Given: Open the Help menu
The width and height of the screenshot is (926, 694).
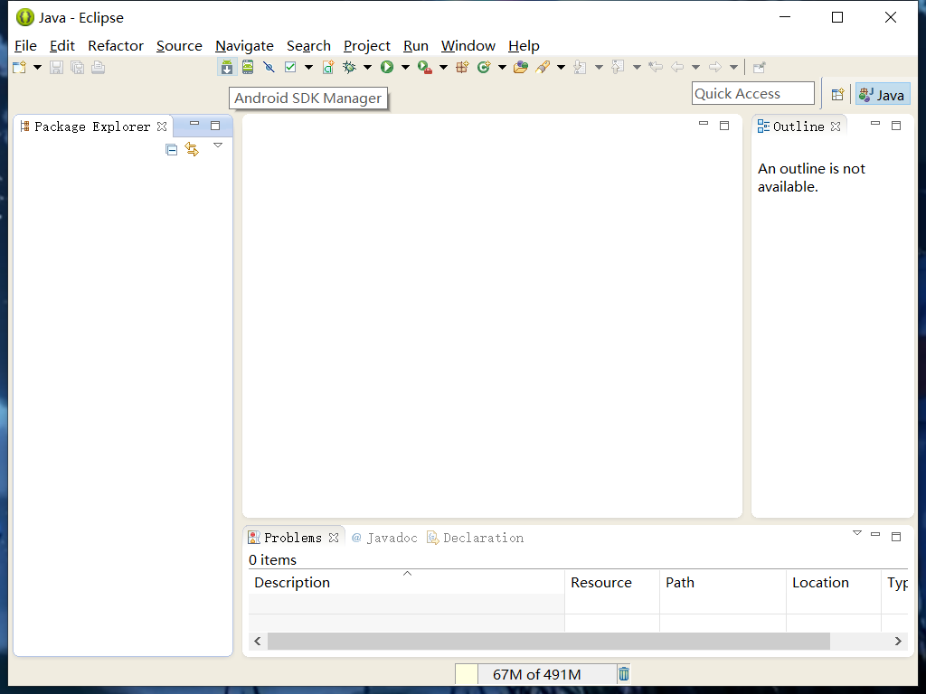Looking at the screenshot, I should [524, 45].
